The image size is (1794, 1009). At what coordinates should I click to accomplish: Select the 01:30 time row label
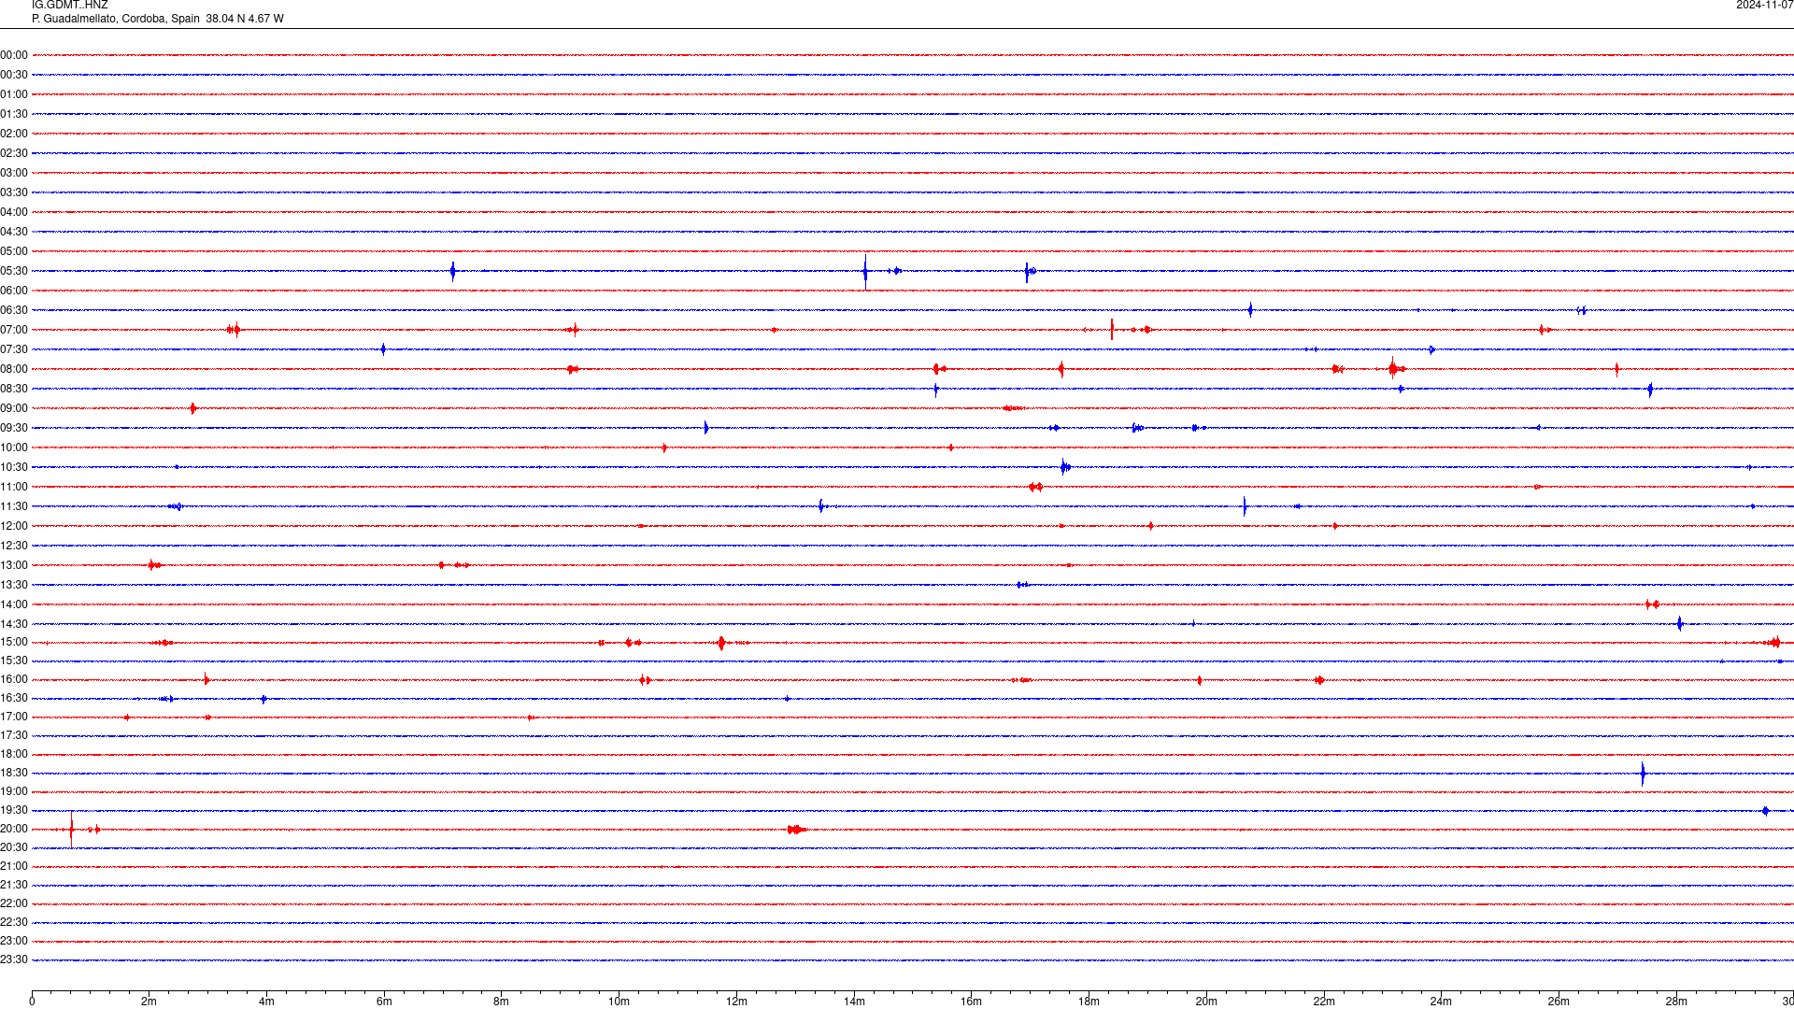tap(14, 114)
